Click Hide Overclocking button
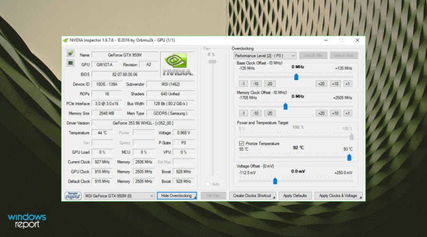Screen dimensions: 427x237 pyautogui.click(x=176, y=196)
